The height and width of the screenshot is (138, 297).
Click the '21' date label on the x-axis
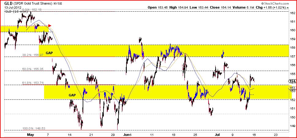click(x=91, y=135)
